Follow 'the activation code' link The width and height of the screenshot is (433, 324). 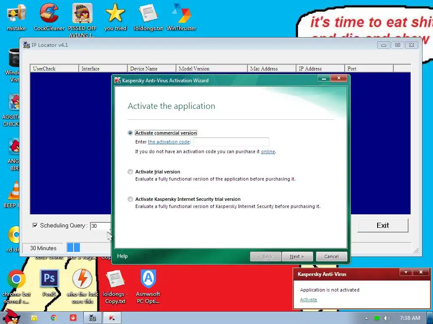(169, 142)
